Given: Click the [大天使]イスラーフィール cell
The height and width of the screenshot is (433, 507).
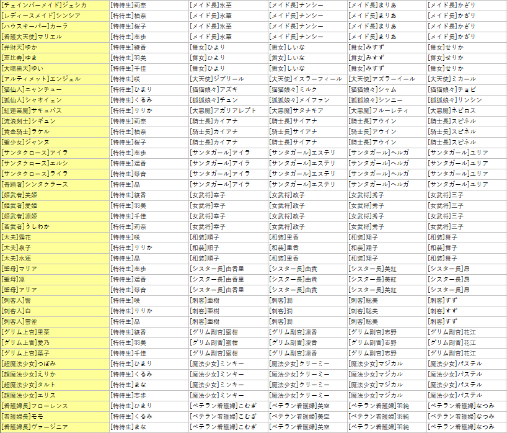Looking at the screenshot, I should point(307,79).
